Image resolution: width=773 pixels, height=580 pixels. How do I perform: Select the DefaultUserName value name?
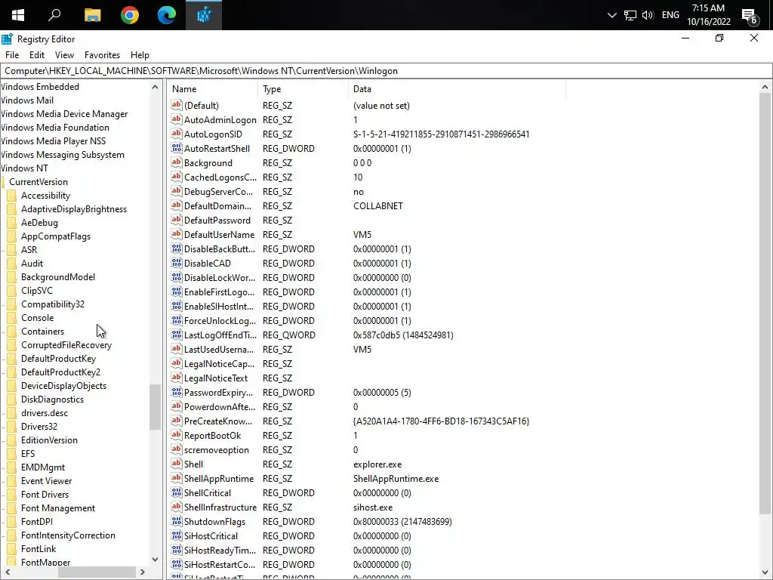220,234
